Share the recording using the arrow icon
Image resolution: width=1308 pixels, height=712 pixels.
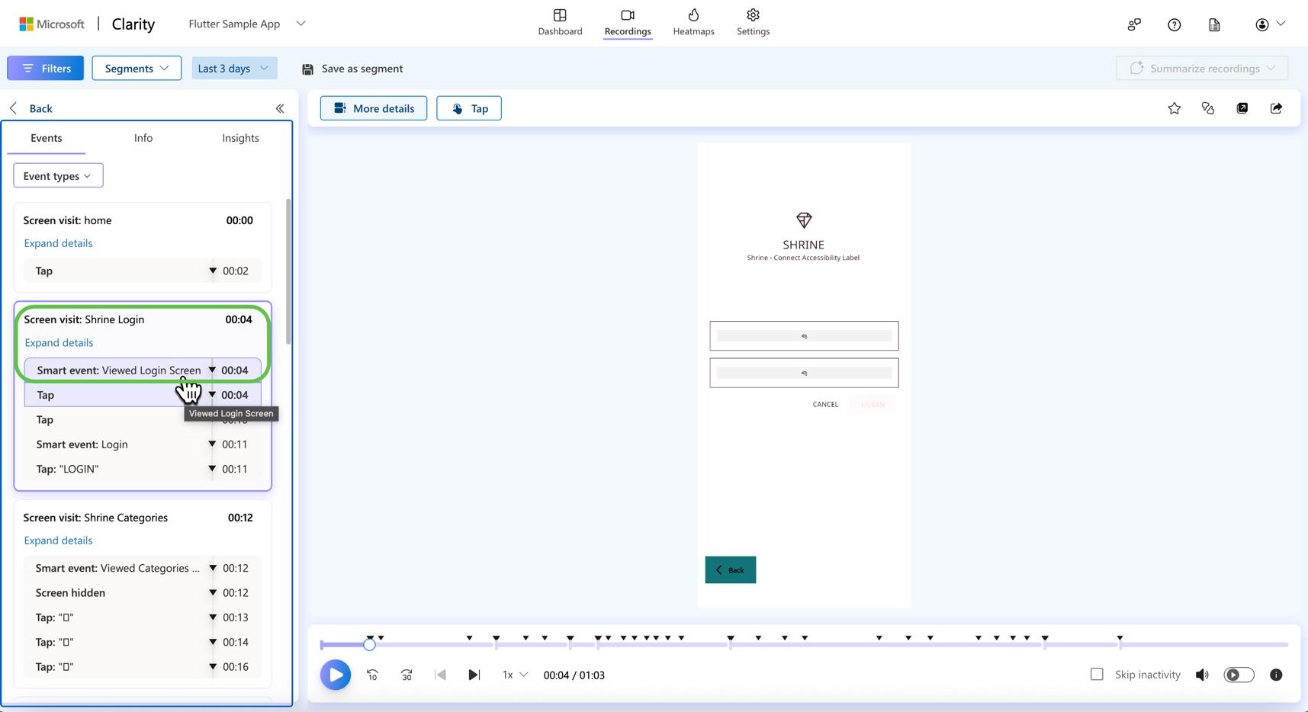click(x=1276, y=108)
